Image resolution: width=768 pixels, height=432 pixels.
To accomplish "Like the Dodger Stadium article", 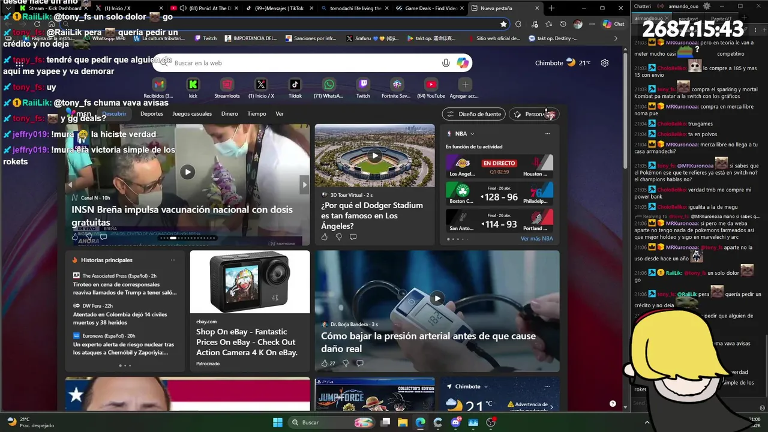I will pos(325,237).
